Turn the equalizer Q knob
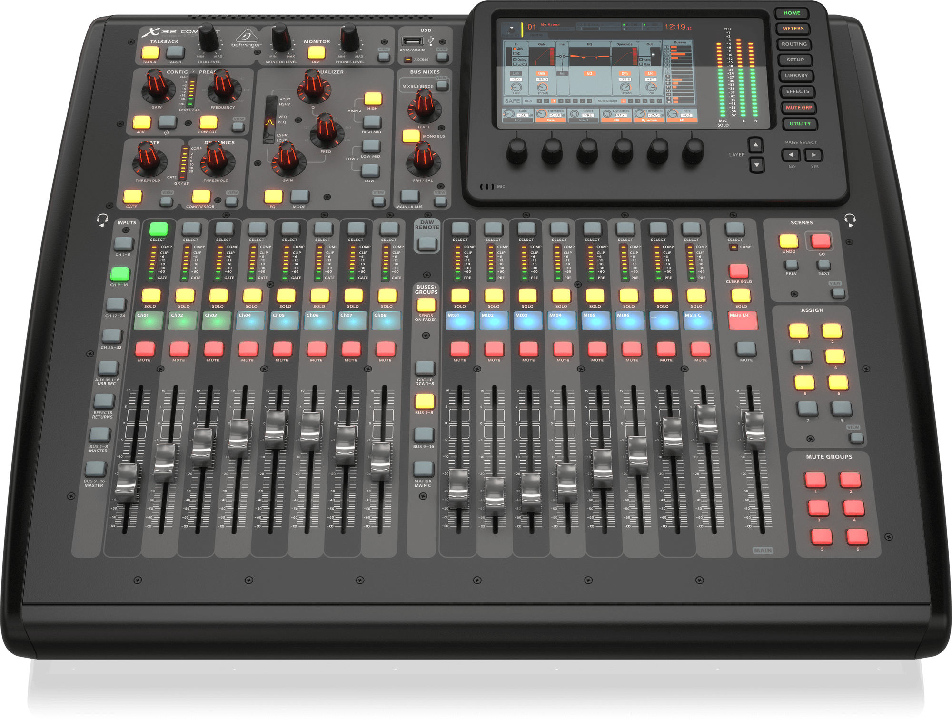The image size is (952, 721). [x=314, y=87]
